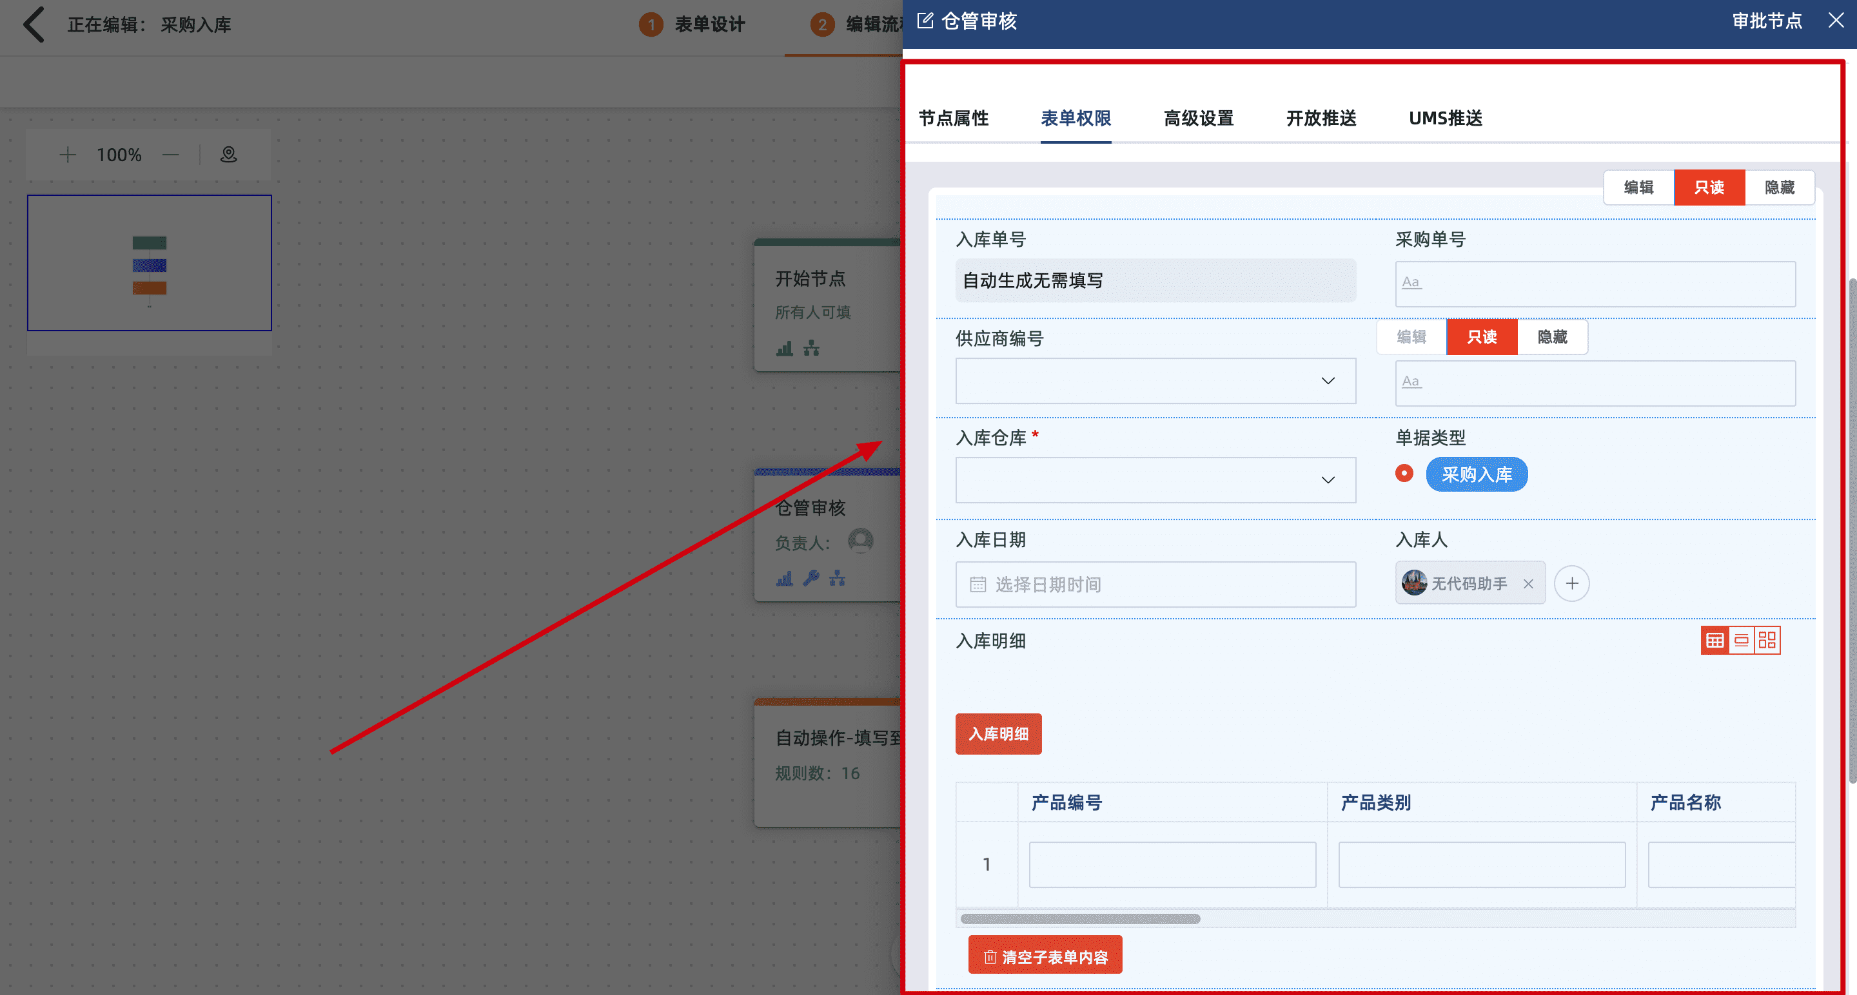1857x995 pixels.
Task: Set the field's permission to 隐藏
Action: pyautogui.click(x=1552, y=337)
